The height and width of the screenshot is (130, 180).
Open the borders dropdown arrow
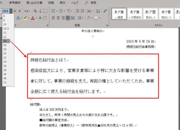point(100,18)
